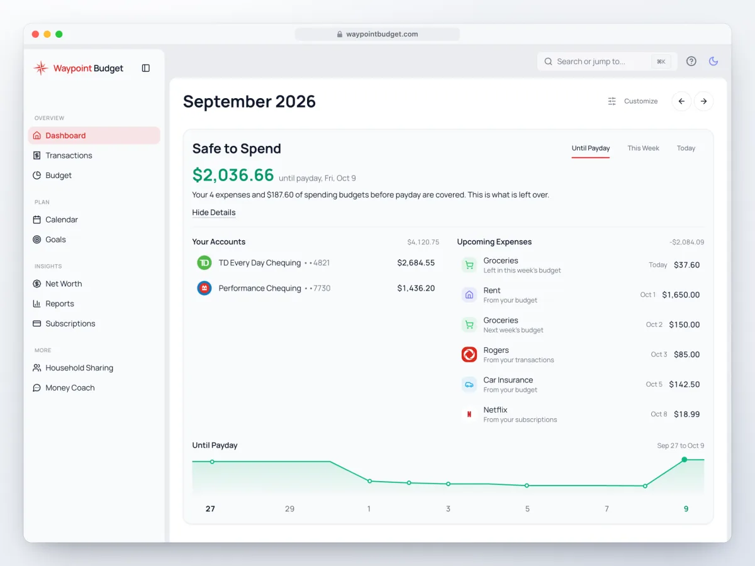Go to the Budget page
Screen dimensions: 755x566
tap(94, 175)
